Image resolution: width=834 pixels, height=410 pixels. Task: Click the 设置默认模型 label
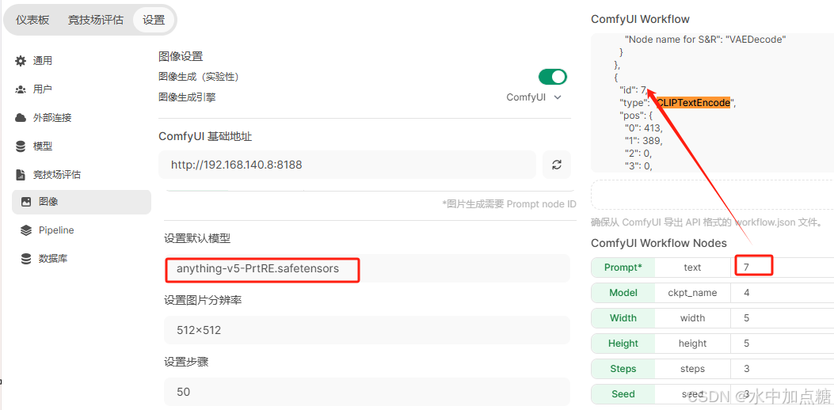pyautogui.click(x=197, y=239)
